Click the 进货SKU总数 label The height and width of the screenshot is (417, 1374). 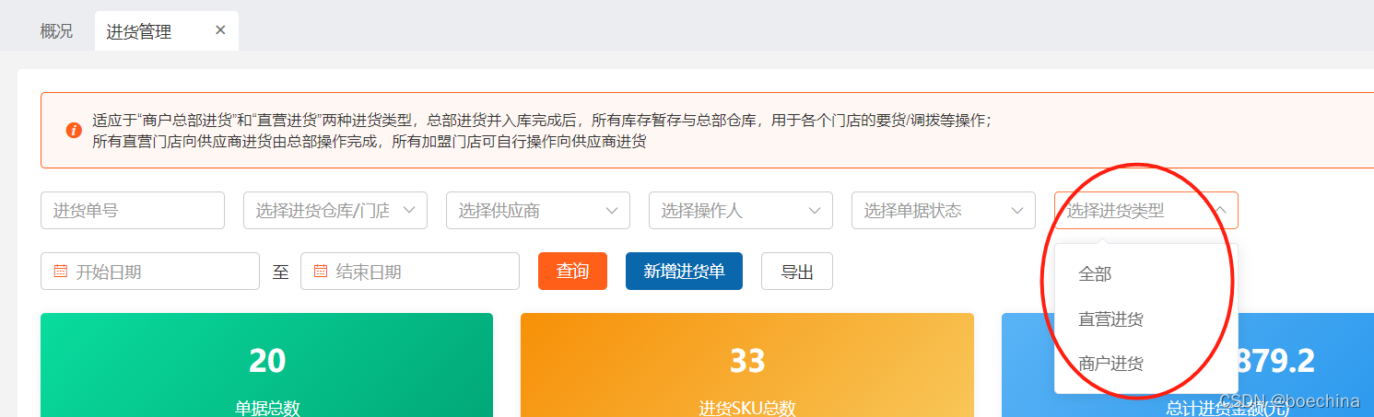[x=747, y=408]
